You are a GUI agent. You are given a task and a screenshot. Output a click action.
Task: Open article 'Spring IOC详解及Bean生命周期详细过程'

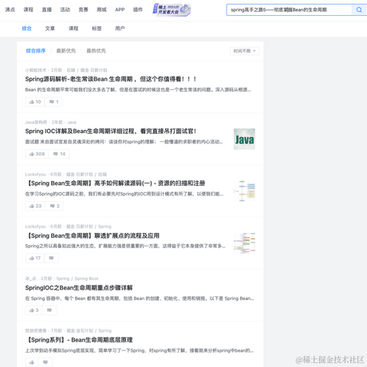[111, 131]
